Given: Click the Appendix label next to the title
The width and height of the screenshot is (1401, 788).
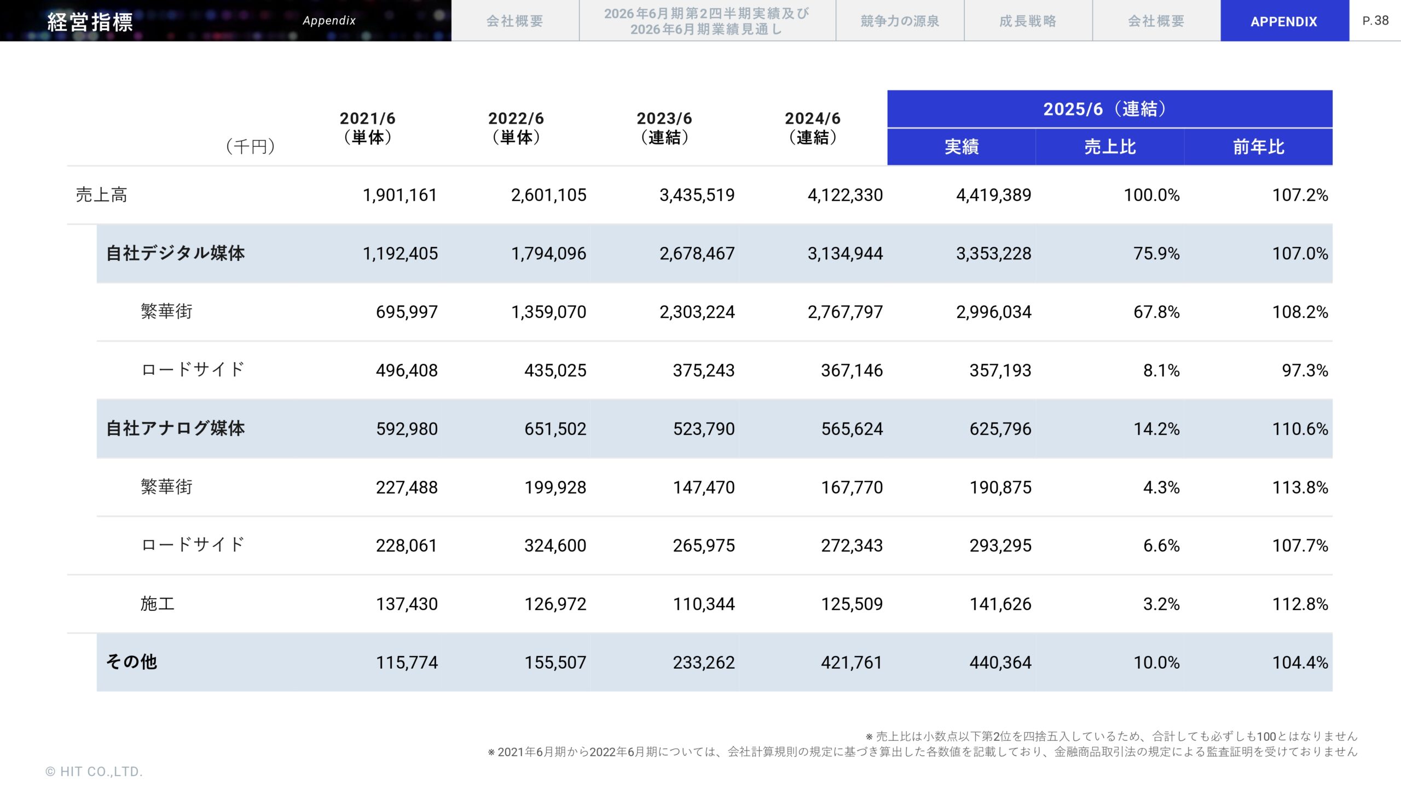Looking at the screenshot, I should [330, 20].
